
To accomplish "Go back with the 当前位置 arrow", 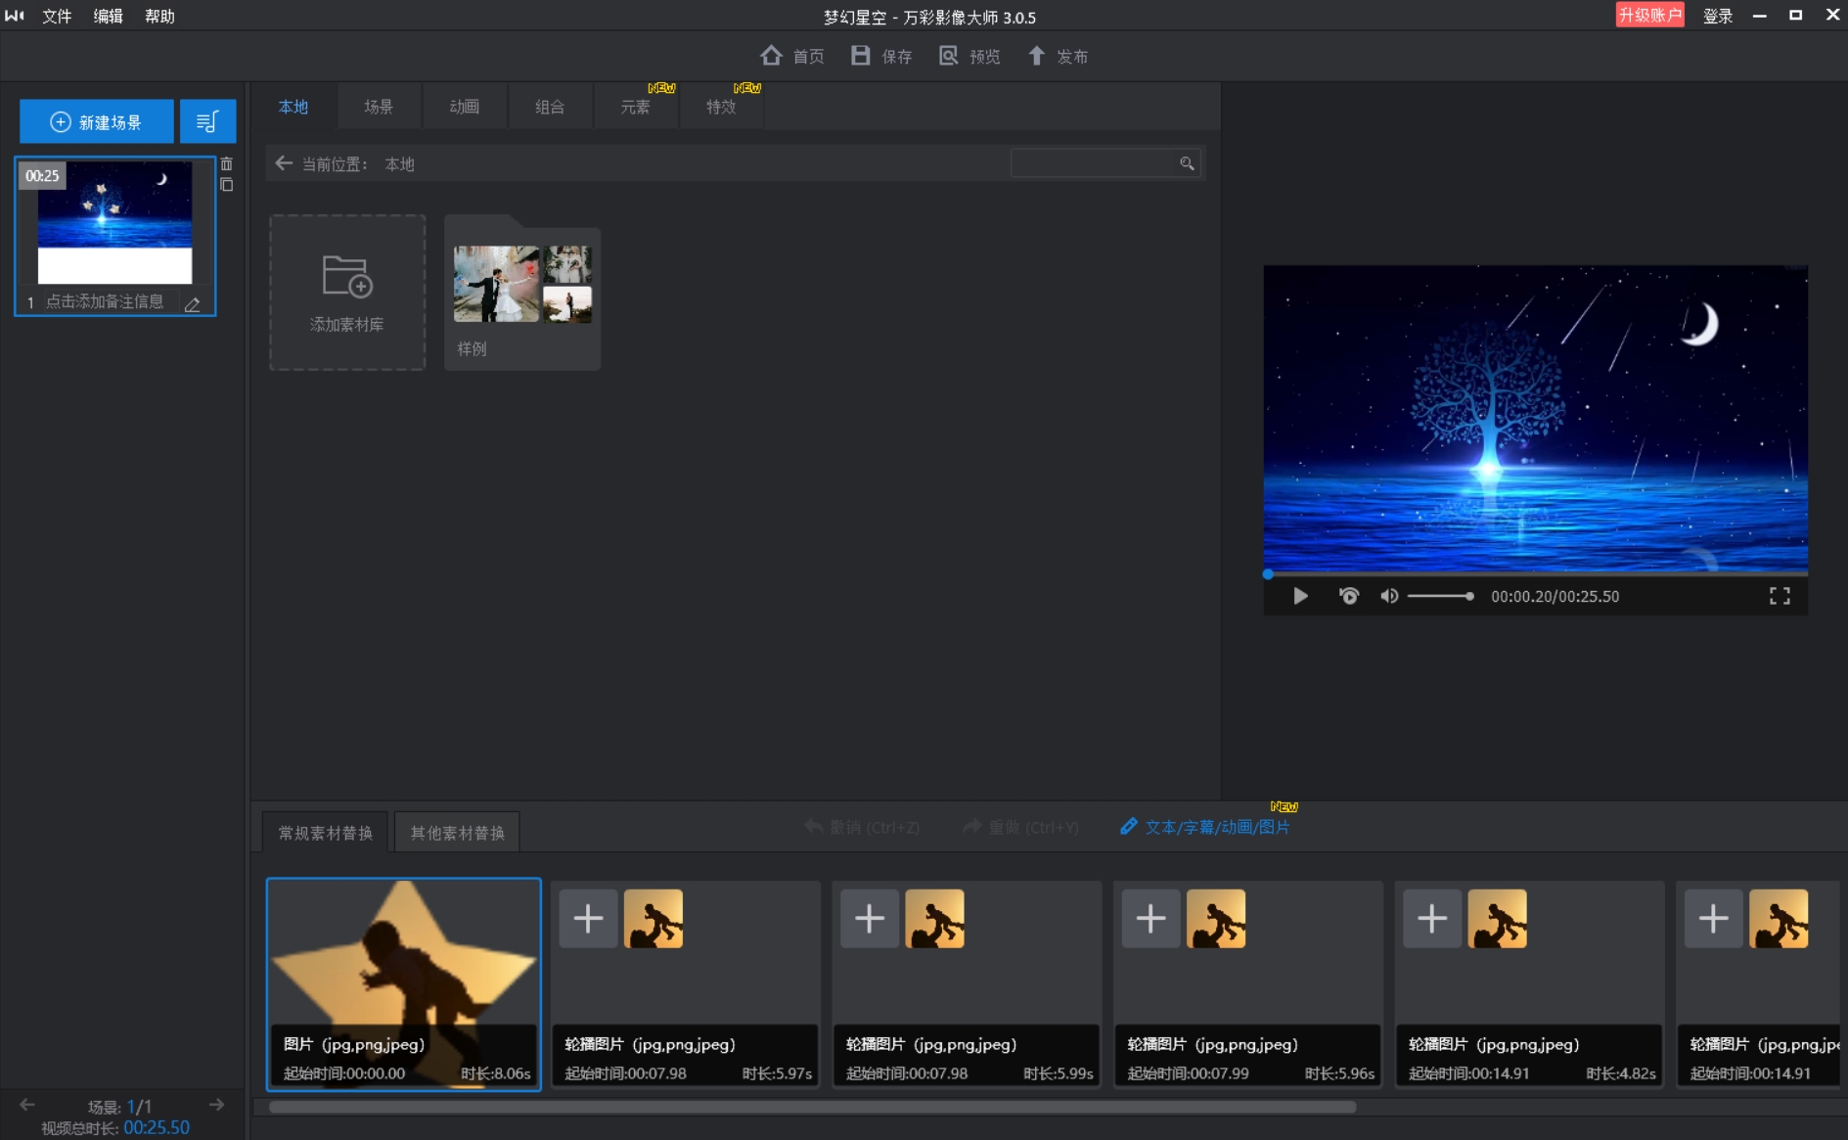I will pos(284,163).
